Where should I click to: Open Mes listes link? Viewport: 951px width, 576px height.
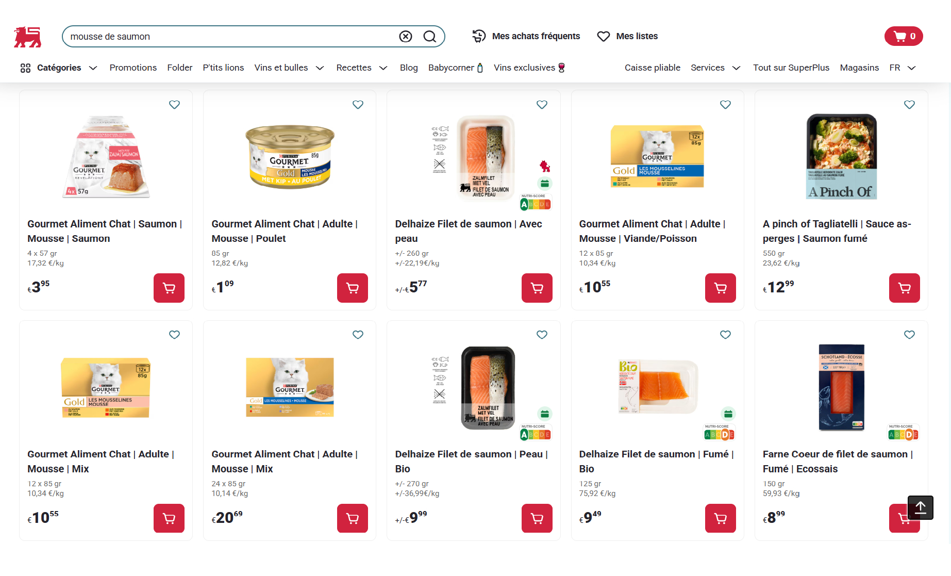coord(627,36)
